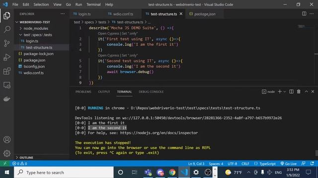The width and height of the screenshot is (318, 178).
Task: Change encoding via UTF-8 status item
Action: coord(232,164)
